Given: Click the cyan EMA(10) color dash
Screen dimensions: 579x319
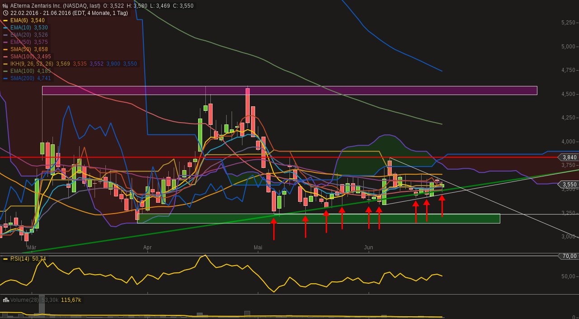Looking at the screenshot, I should click(5, 28).
